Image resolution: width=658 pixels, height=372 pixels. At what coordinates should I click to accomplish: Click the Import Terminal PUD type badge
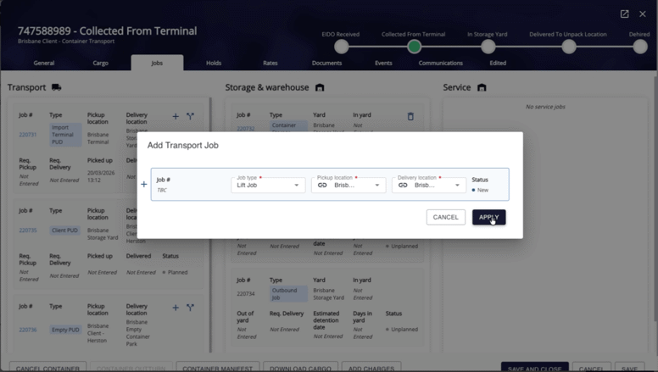(65, 135)
